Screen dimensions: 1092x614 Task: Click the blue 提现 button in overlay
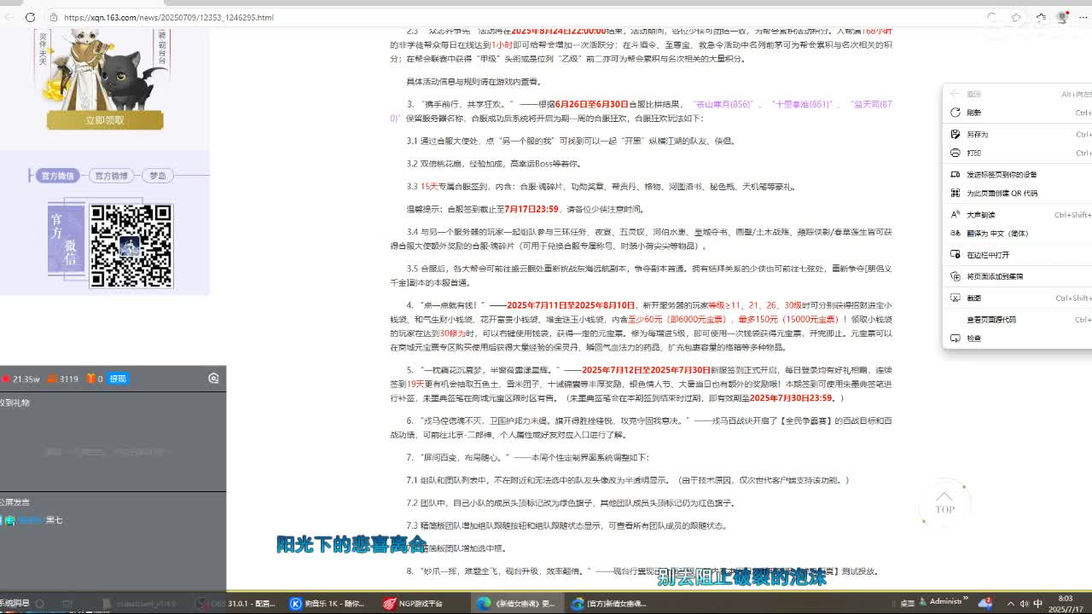[x=118, y=379]
